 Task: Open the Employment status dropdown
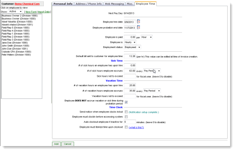pyautogui.click(x=133, y=47)
